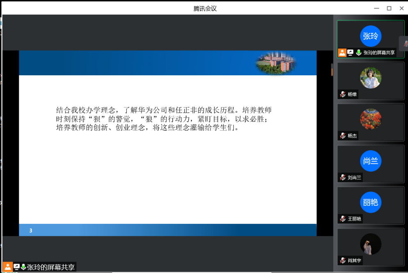408x273 pixels.
Task: Click the 张玲的屏幕共享 label at bottom-left
Action: point(51,267)
